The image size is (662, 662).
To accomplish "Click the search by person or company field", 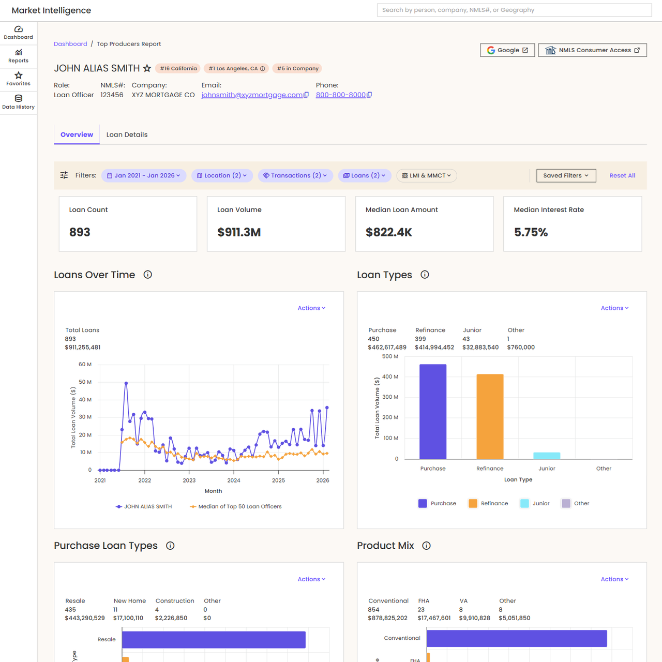I will [x=515, y=10].
